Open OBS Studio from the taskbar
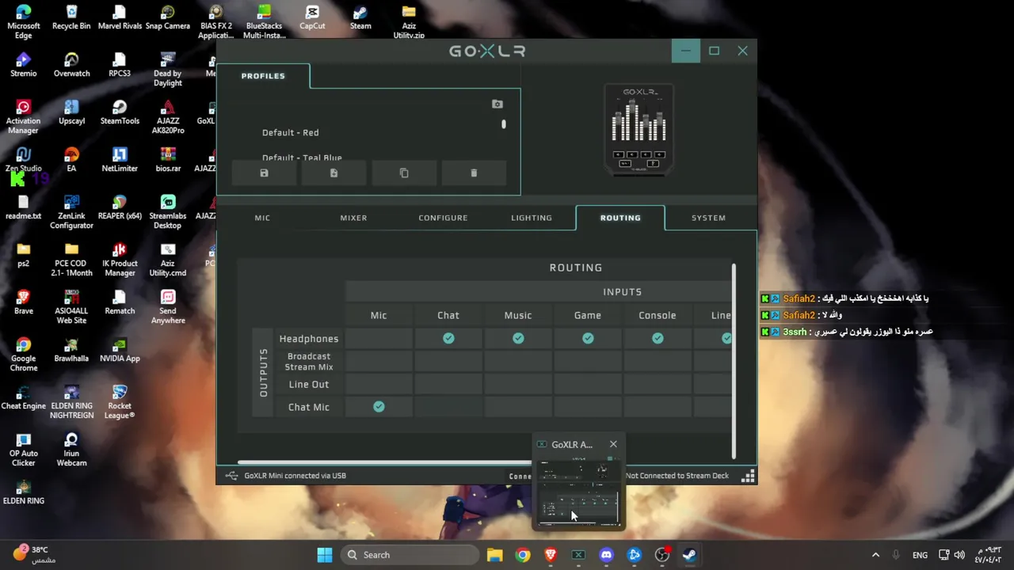1014x570 pixels. (x=662, y=555)
